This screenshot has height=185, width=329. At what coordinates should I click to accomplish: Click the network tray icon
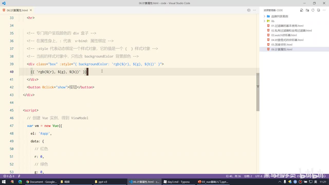click(x=310, y=182)
